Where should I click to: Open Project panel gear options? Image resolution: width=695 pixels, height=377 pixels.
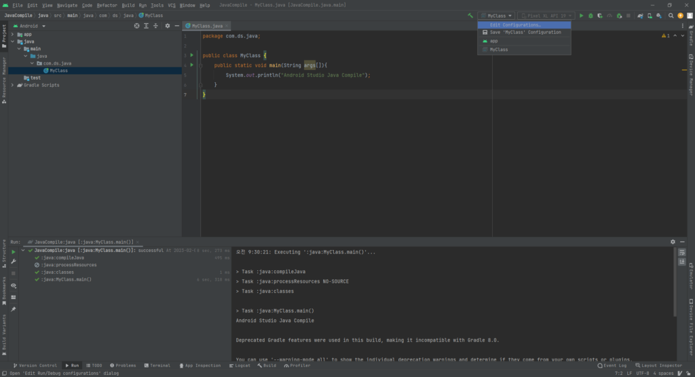[168, 26]
